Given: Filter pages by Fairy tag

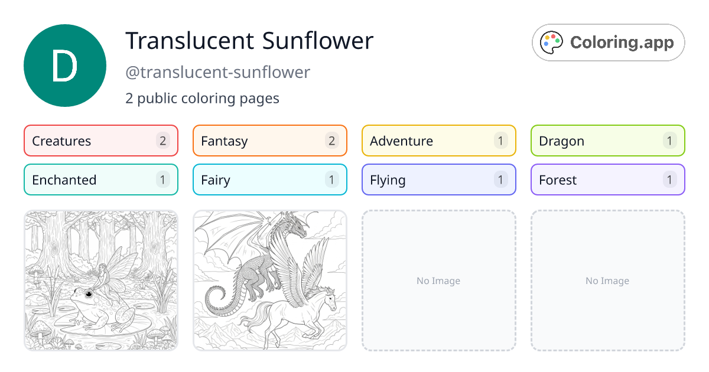Looking at the screenshot, I should (x=270, y=180).
